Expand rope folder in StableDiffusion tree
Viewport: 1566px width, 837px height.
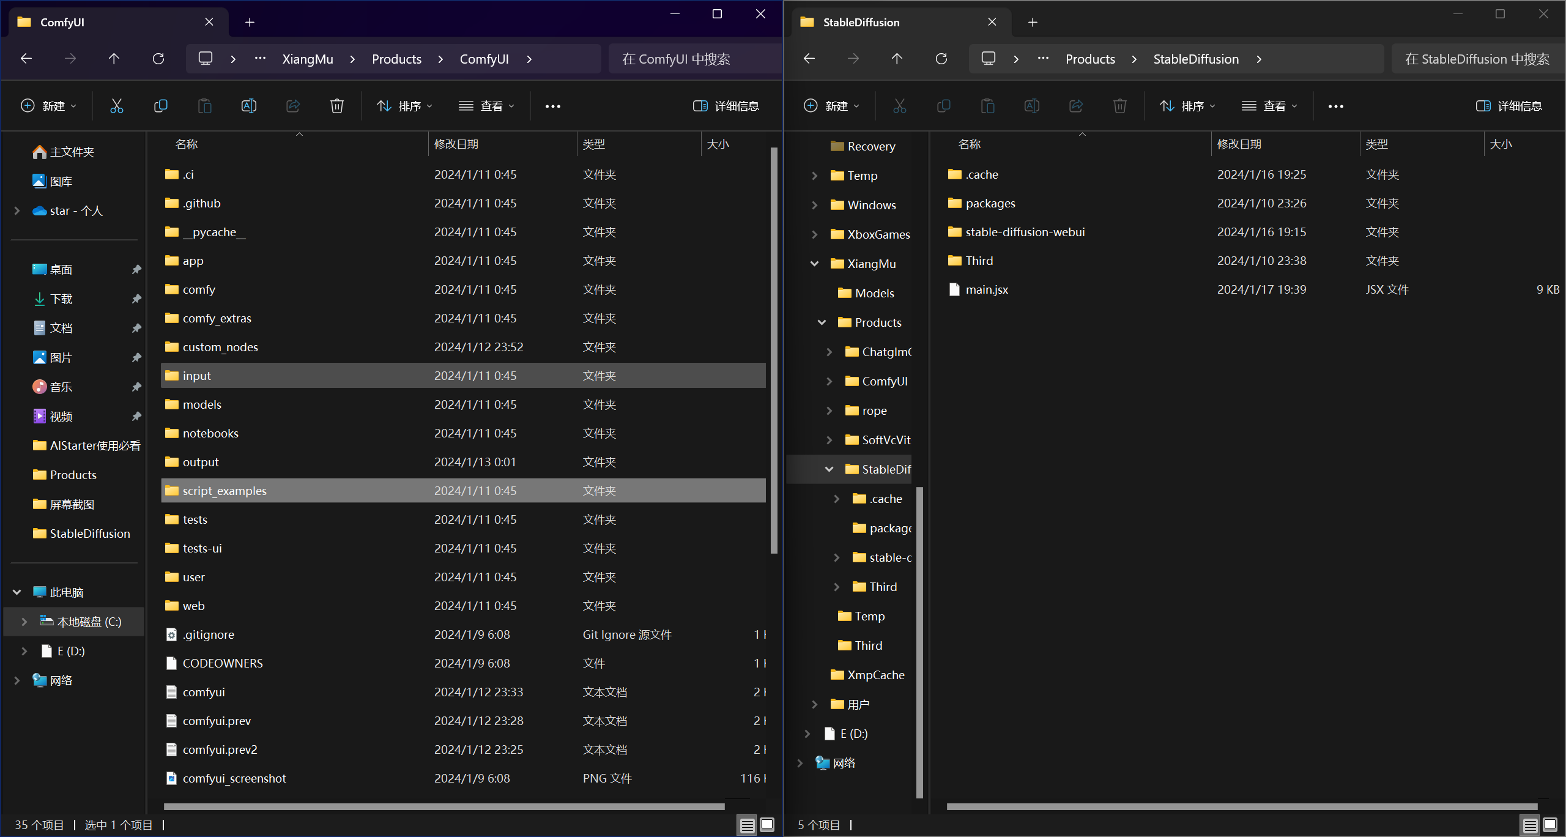829,411
